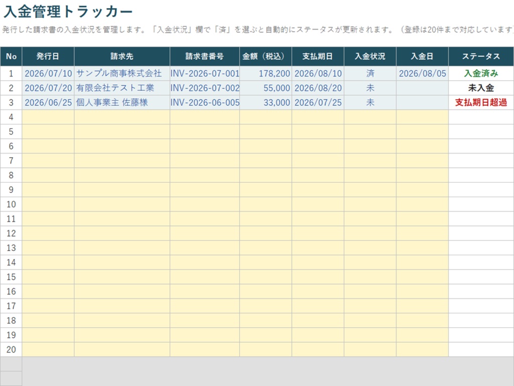Viewport: 514px width, 386px height.
Task: Click the empty 発行日 cell in row 4
Action: (48, 117)
